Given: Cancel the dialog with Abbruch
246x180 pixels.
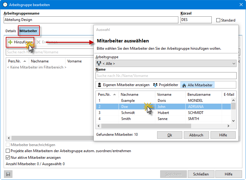Looking at the screenshot, I should [x=196, y=135].
